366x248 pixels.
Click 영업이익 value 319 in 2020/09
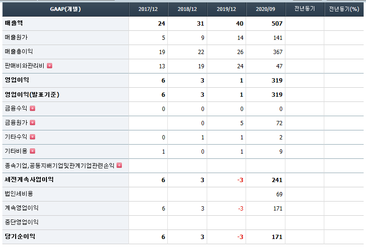pos(277,81)
